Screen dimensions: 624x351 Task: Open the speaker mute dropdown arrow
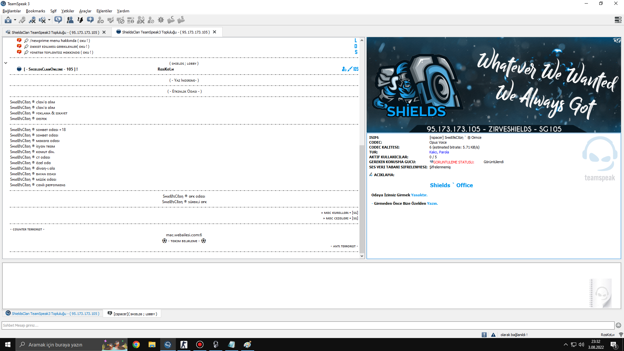point(49,20)
